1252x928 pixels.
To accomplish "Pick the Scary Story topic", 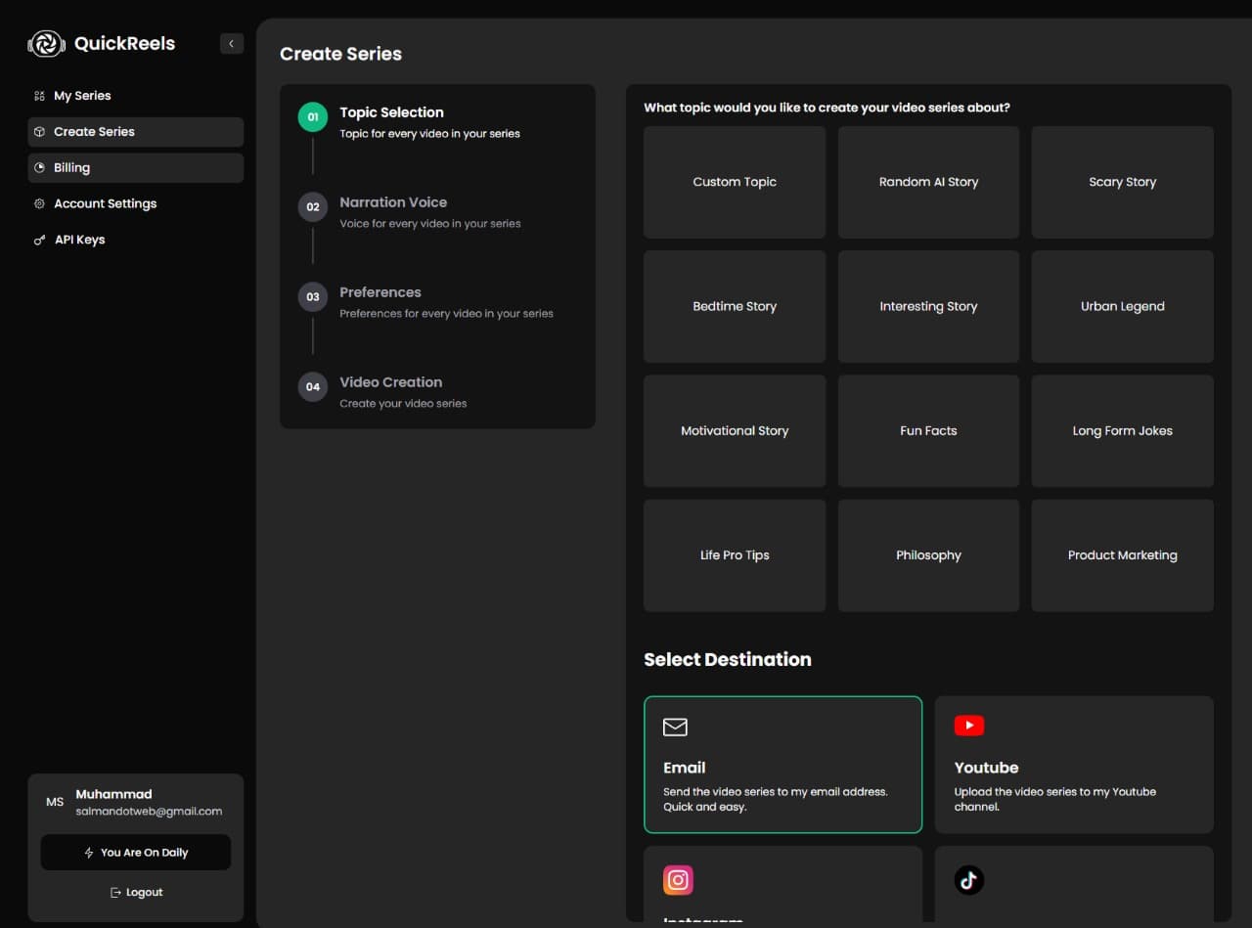I will pos(1123,182).
